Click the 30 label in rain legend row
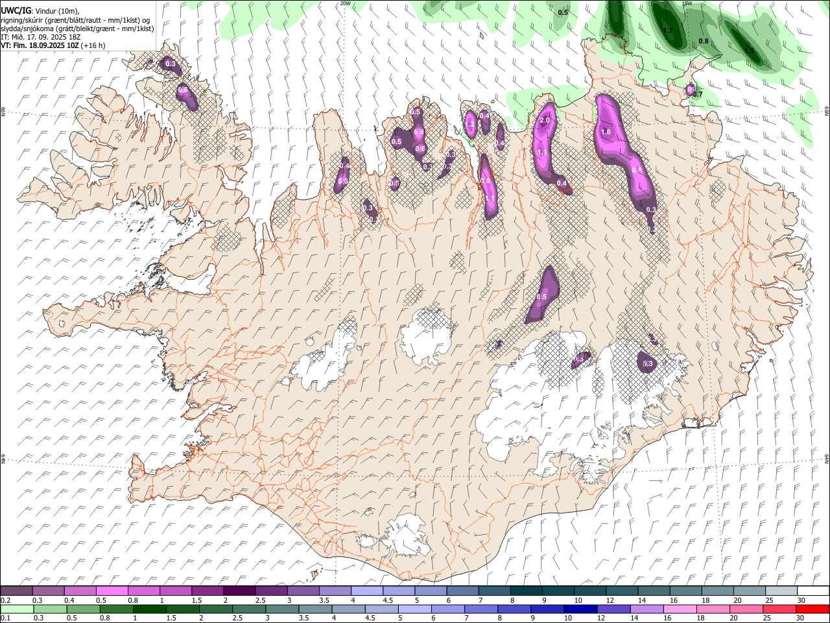This screenshot has width=830, height=623. tap(799, 619)
